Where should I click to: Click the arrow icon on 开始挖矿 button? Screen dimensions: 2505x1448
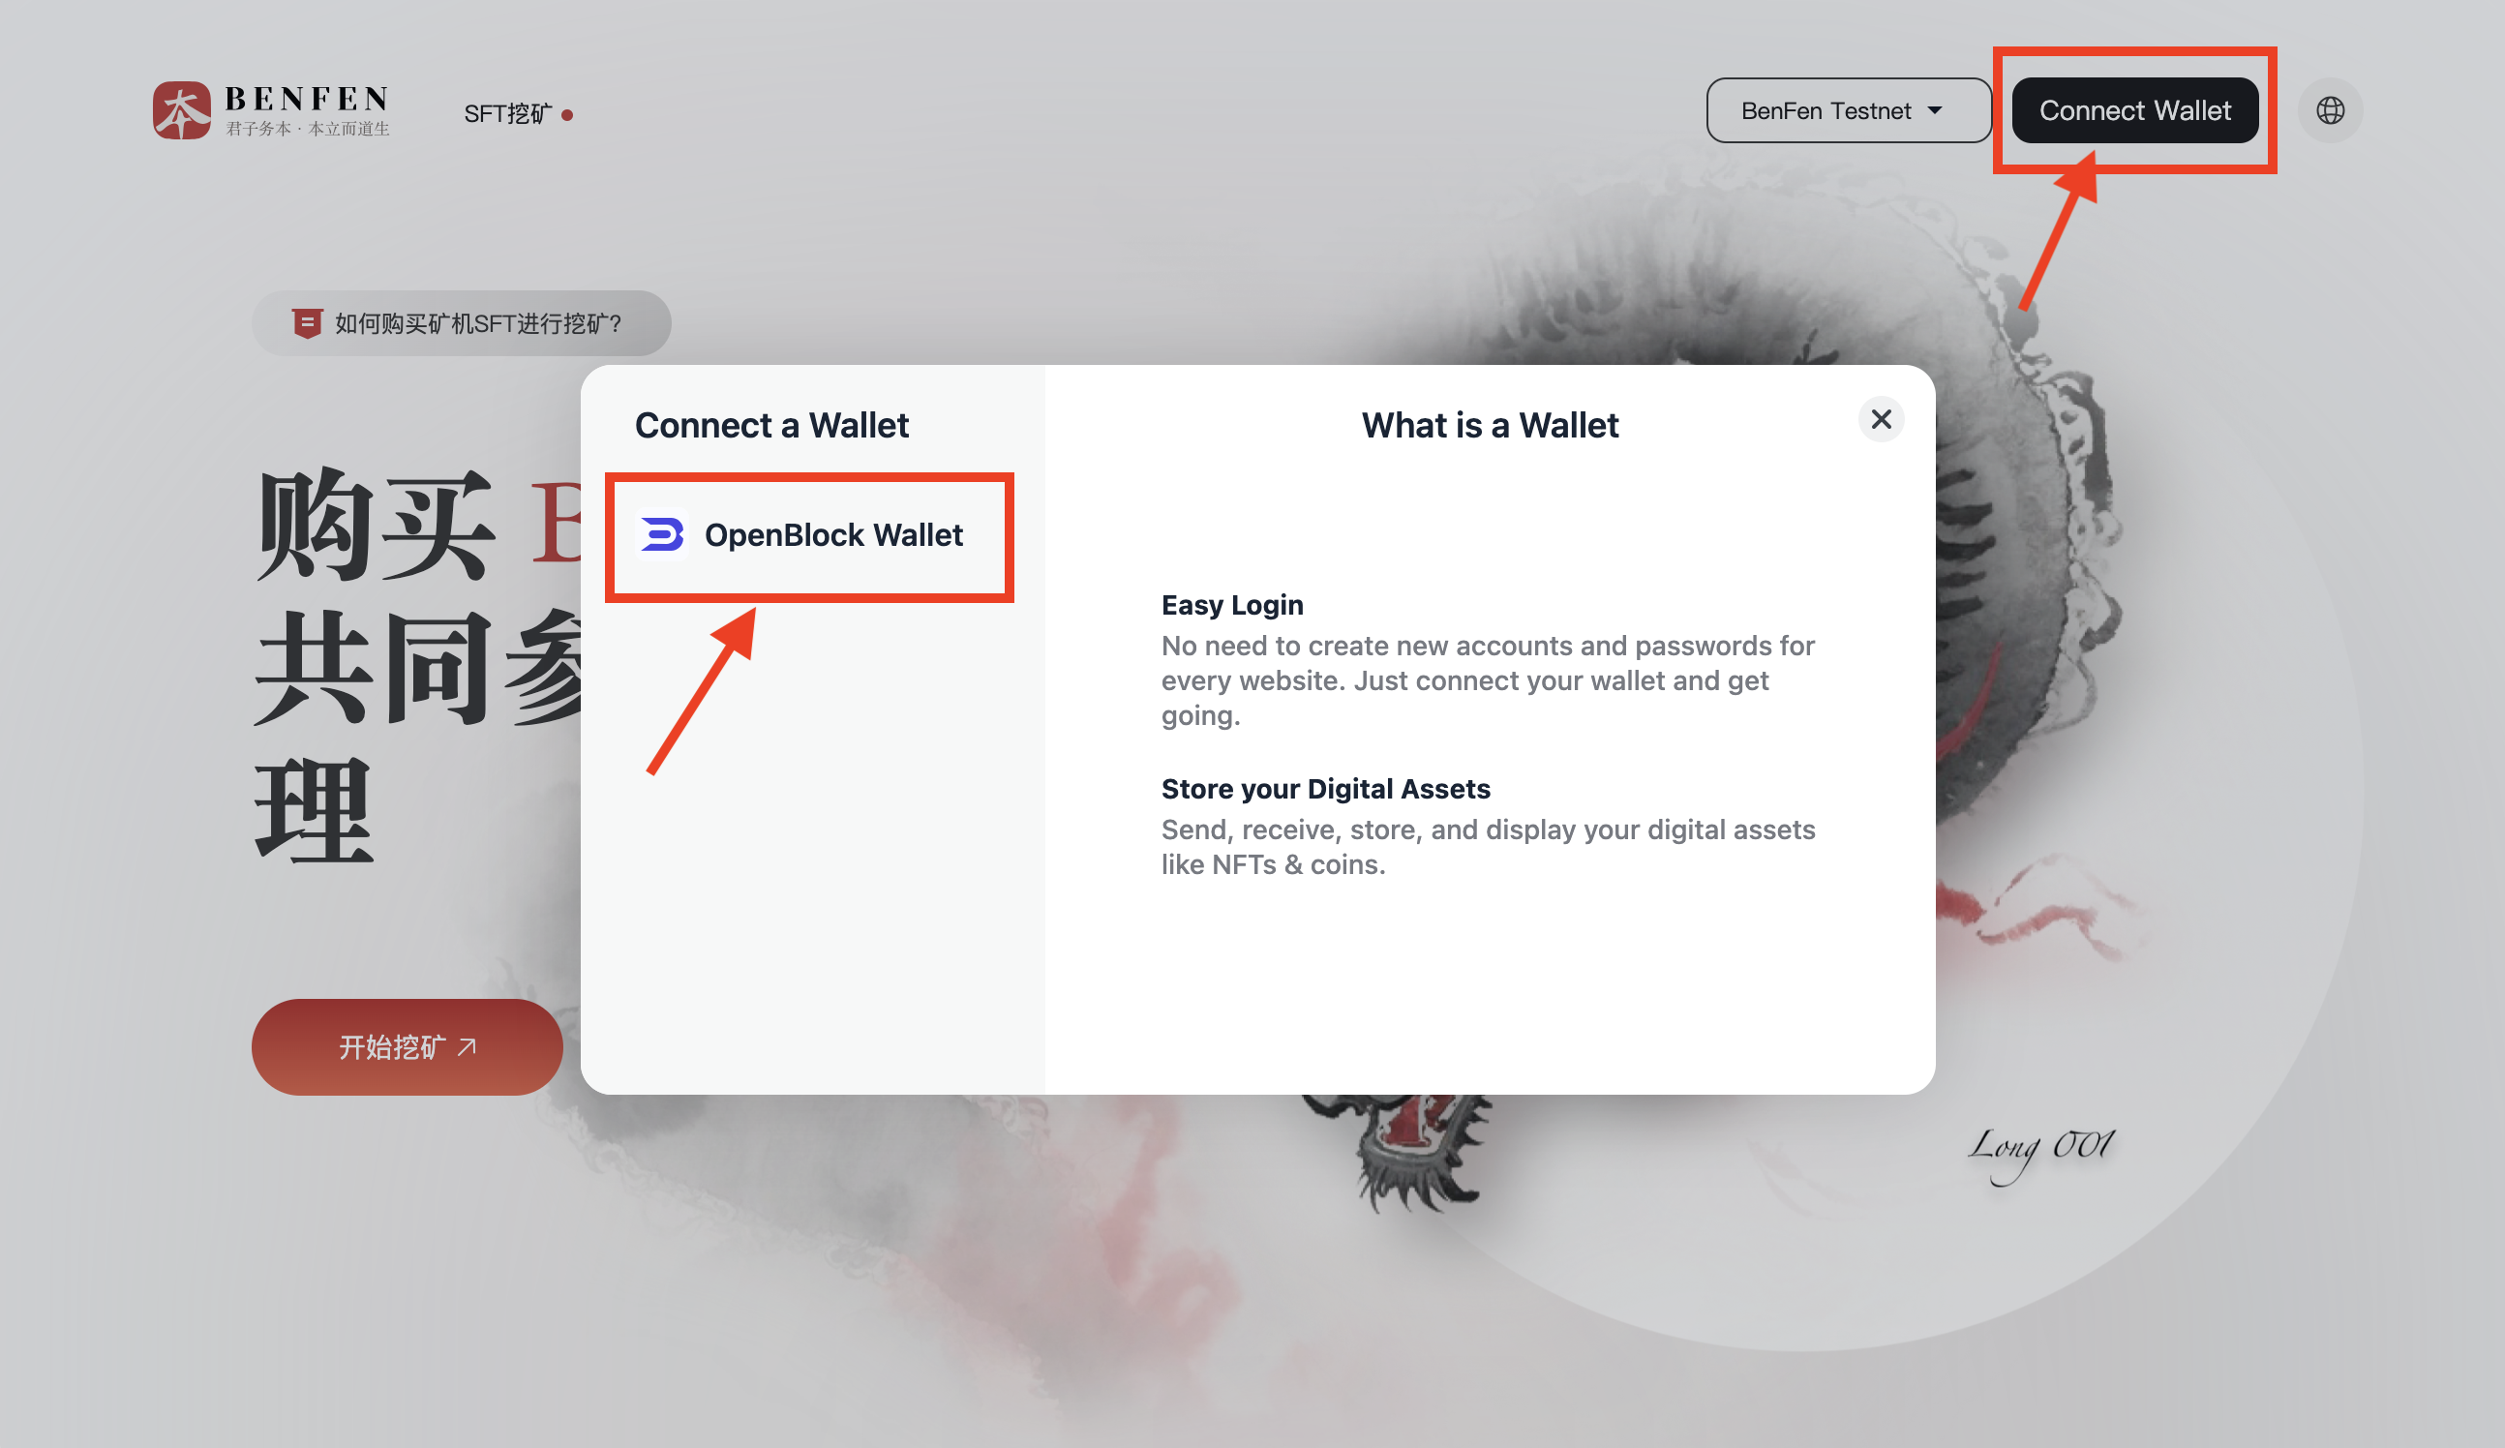[x=468, y=1046]
